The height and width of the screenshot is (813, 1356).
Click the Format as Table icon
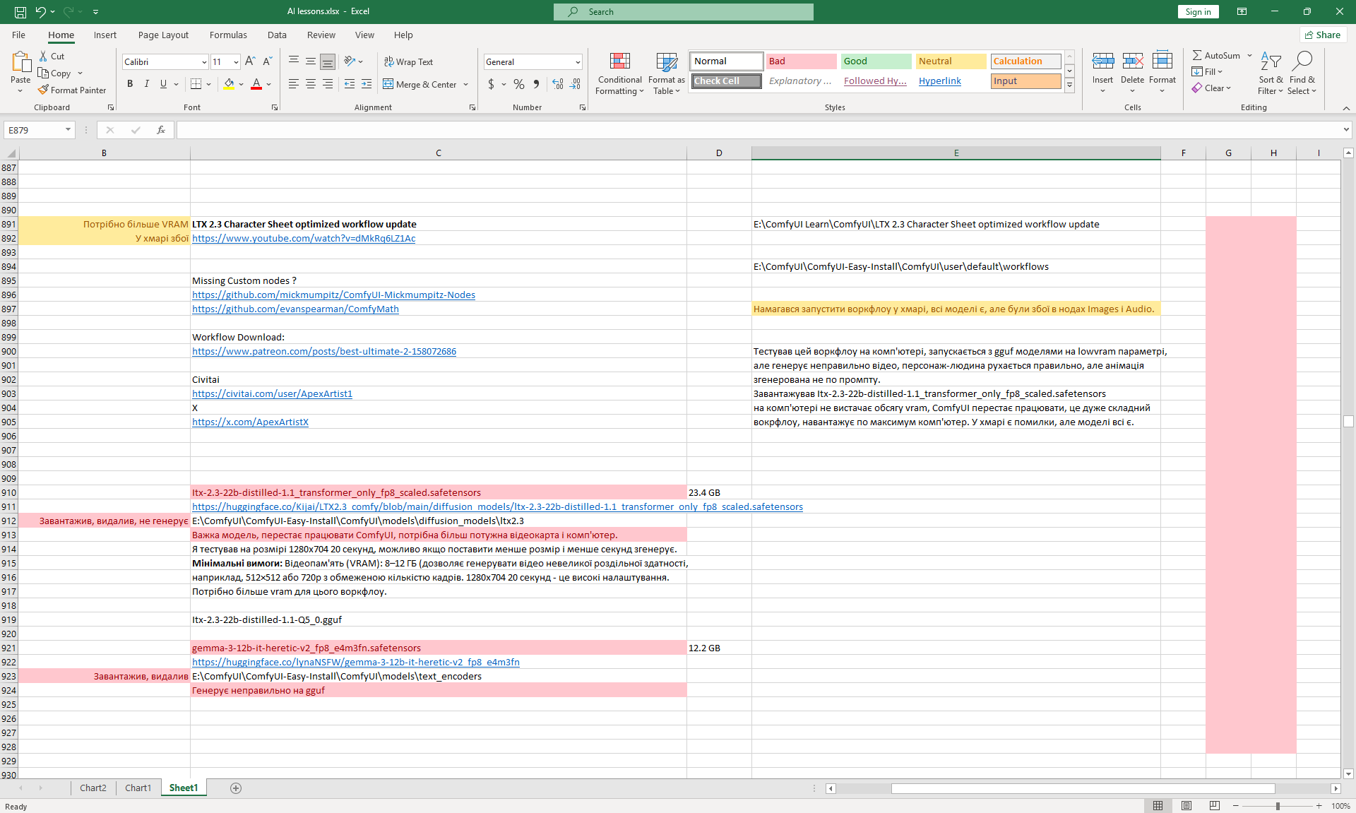667,62
